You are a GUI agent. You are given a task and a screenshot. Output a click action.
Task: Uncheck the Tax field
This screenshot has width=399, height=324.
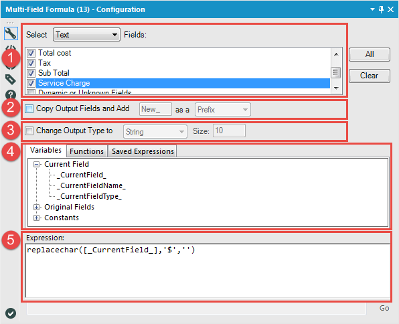point(31,63)
